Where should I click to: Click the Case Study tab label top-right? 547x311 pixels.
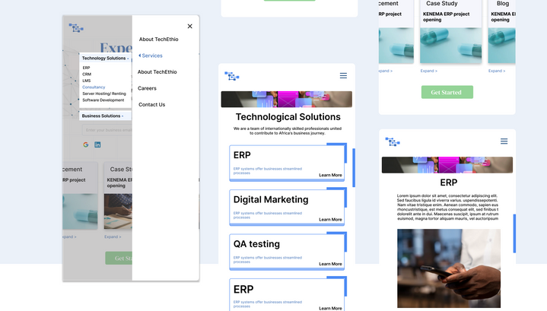point(442,4)
